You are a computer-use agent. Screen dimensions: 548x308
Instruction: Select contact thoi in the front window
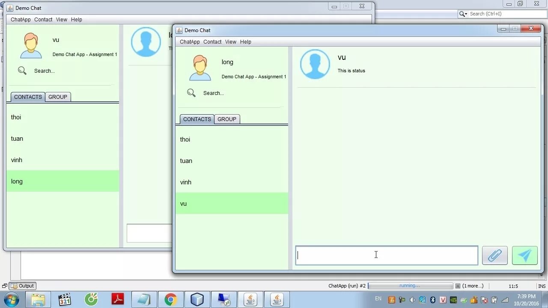[232, 139]
